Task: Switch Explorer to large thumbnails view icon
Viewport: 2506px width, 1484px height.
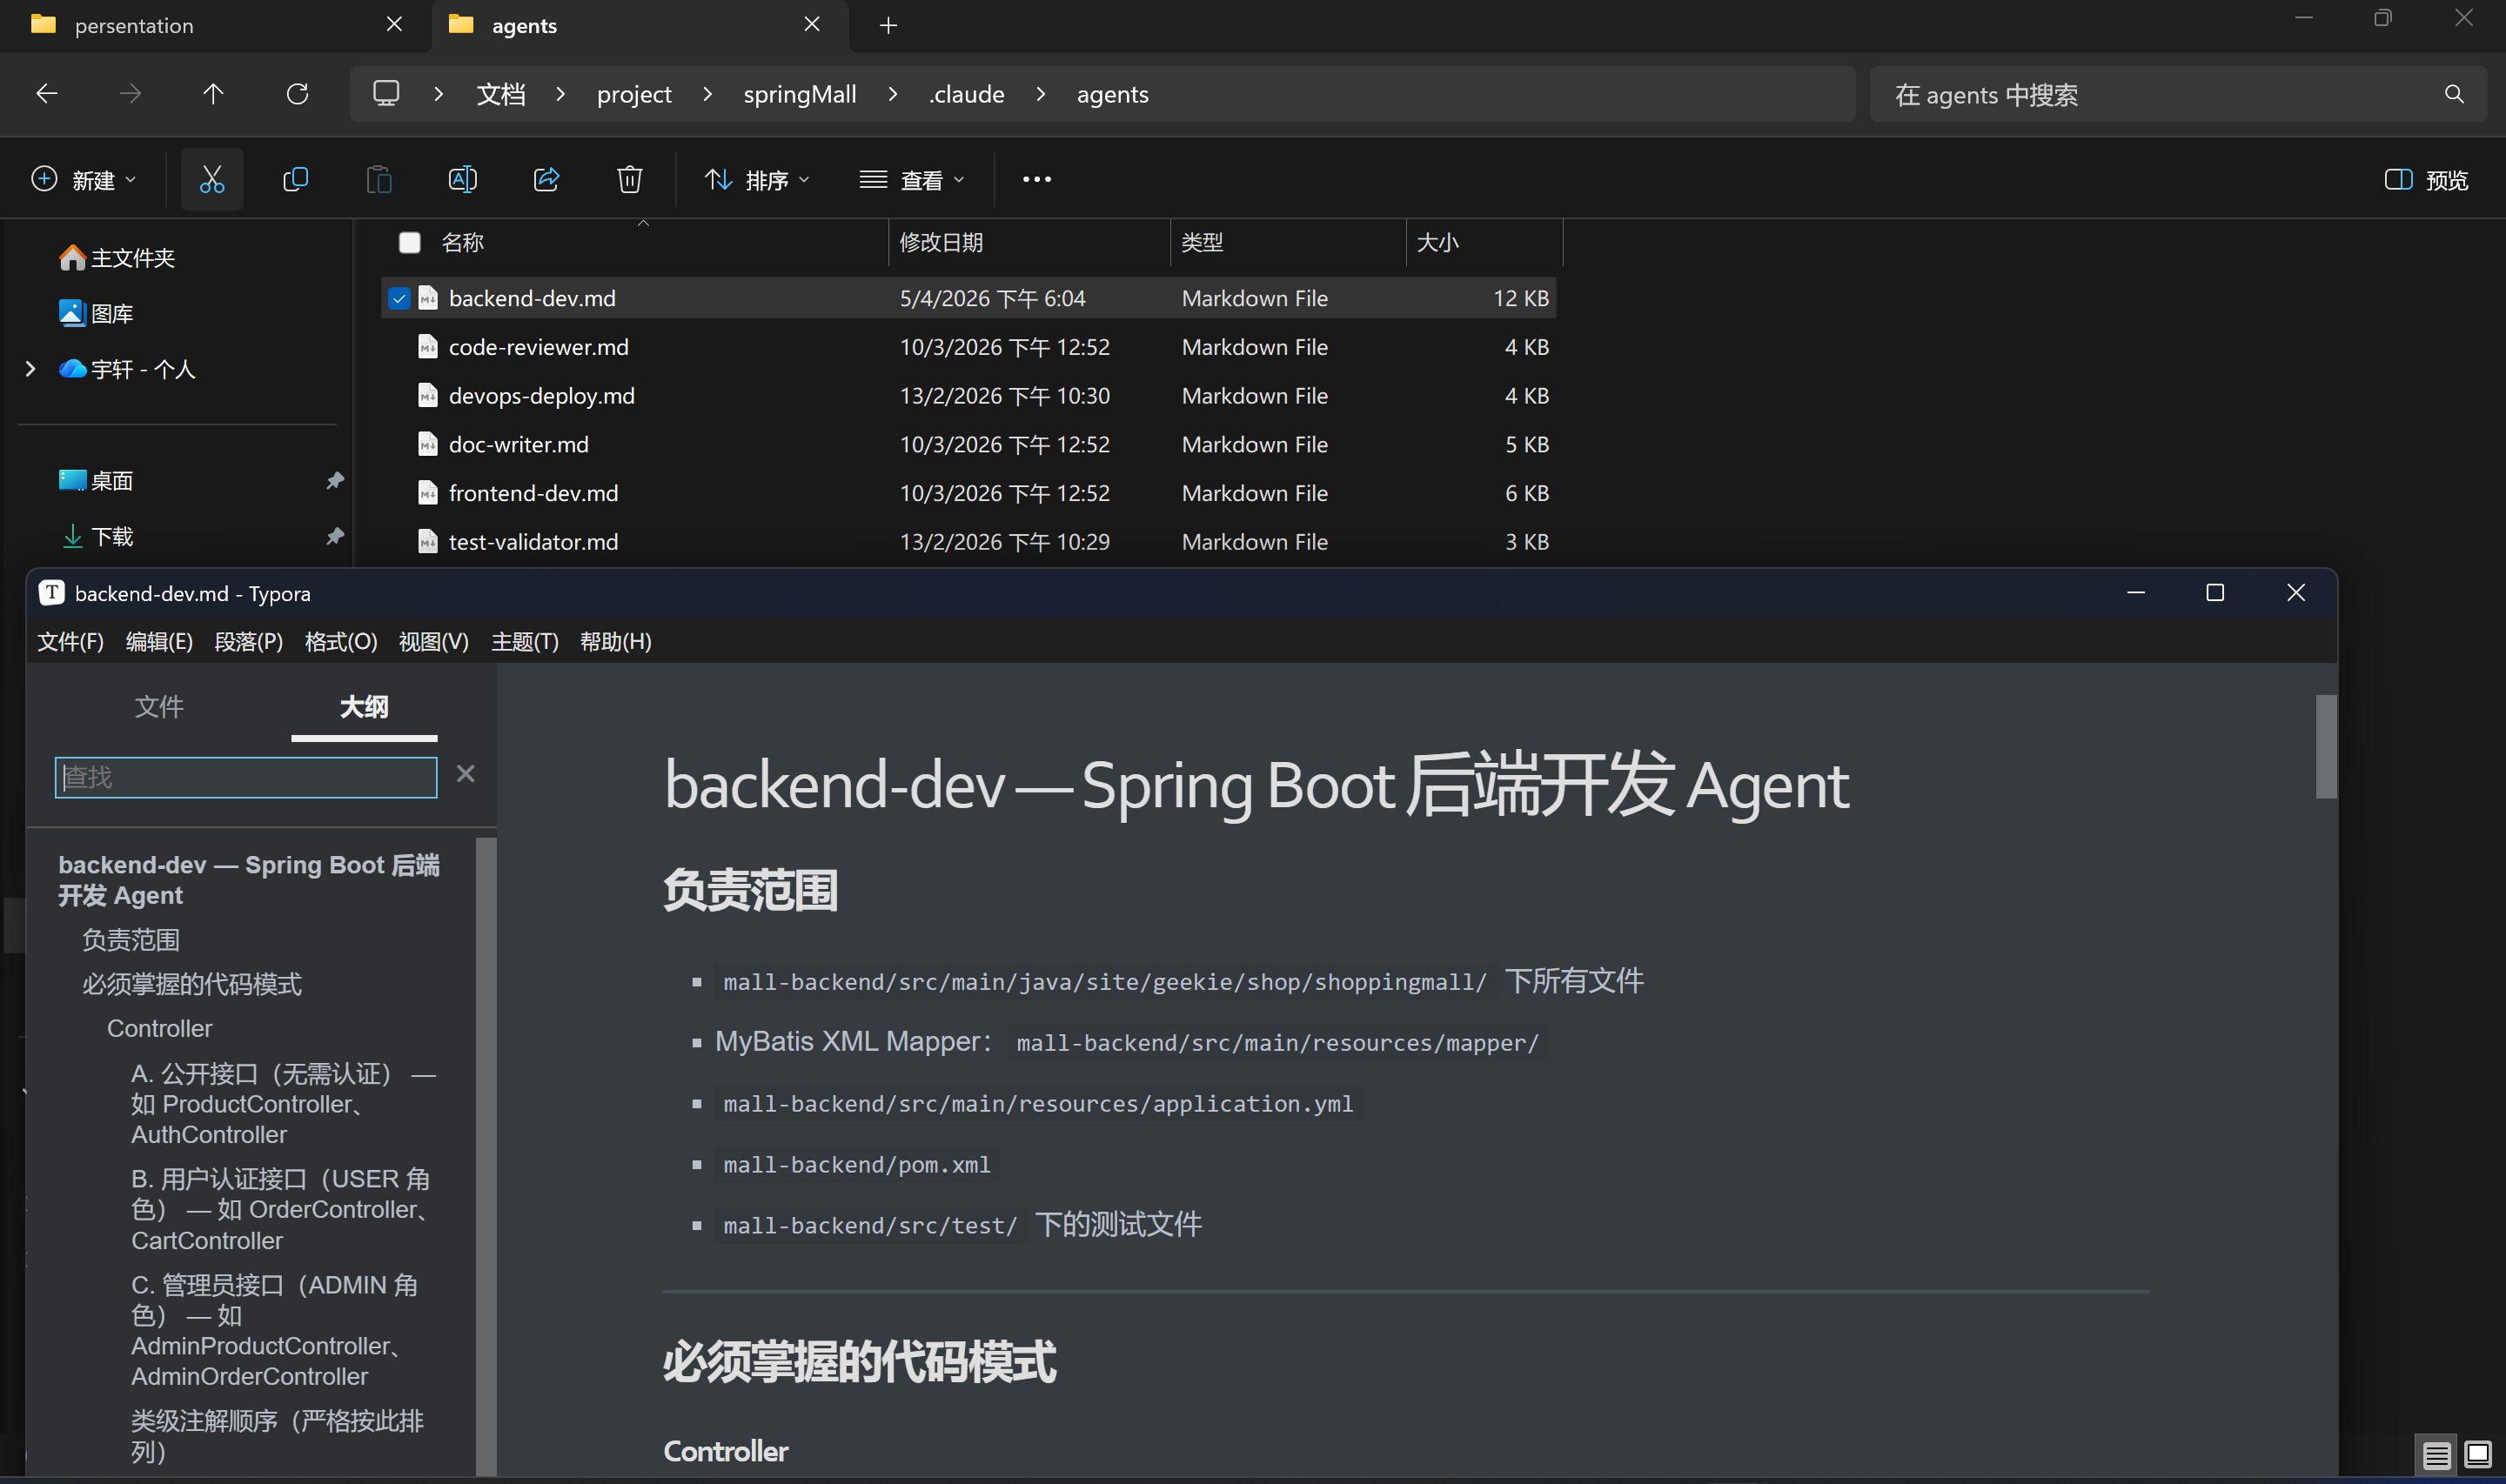Action: [2478, 1455]
